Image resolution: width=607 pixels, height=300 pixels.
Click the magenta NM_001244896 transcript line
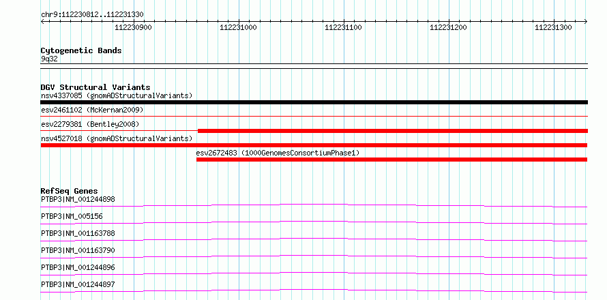314,273
